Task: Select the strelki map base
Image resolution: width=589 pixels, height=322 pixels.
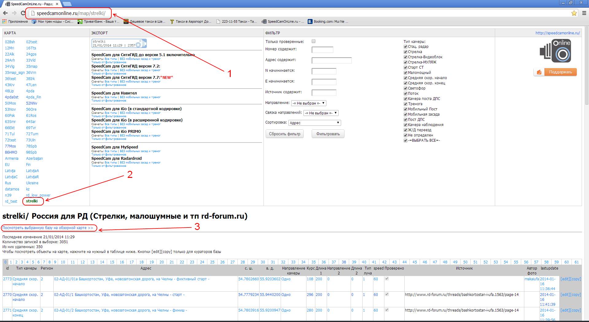Action: pyautogui.click(x=32, y=201)
